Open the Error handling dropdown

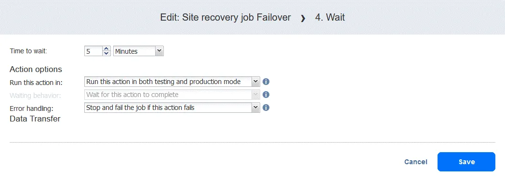point(172,108)
